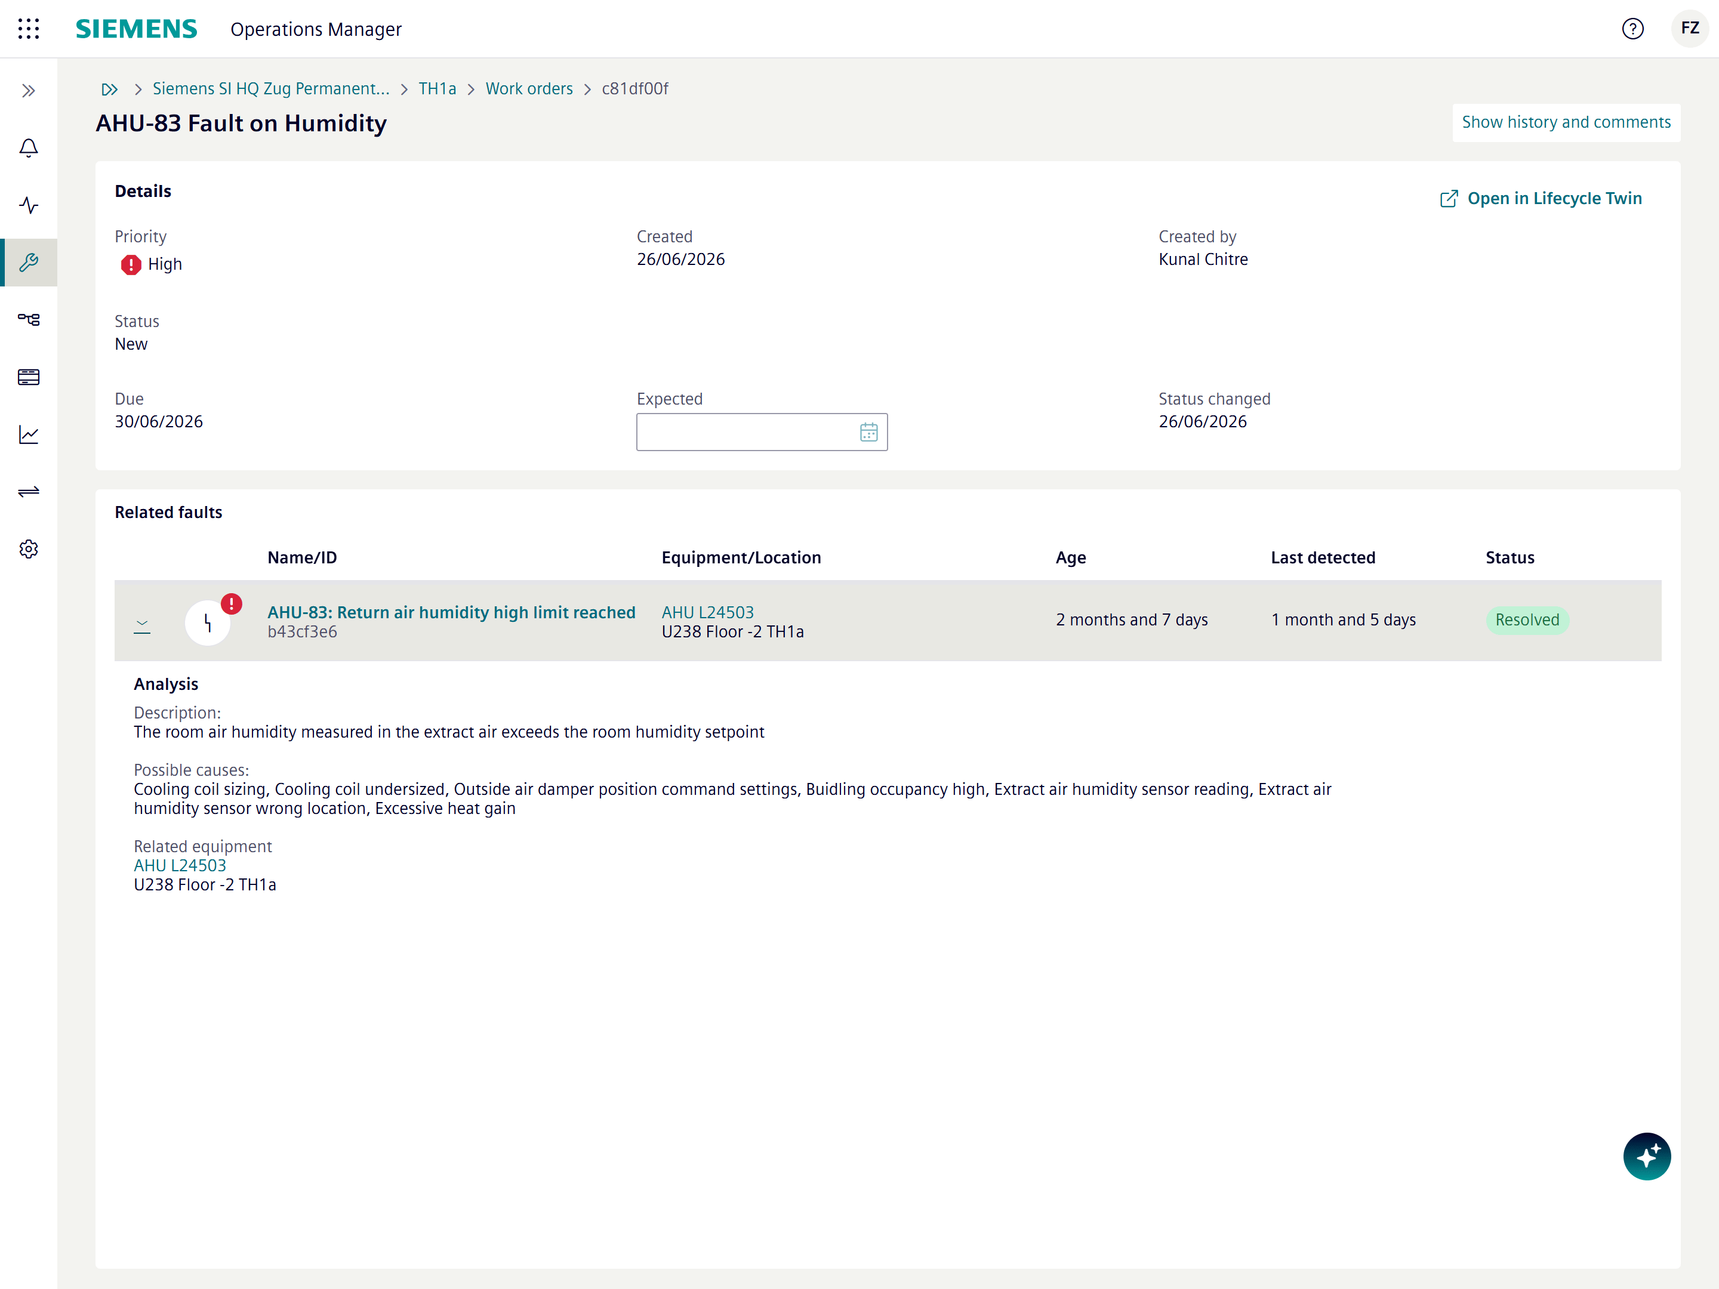Click the Last detected column header
Screen dimensions: 1719x1289
coord(1323,558)
